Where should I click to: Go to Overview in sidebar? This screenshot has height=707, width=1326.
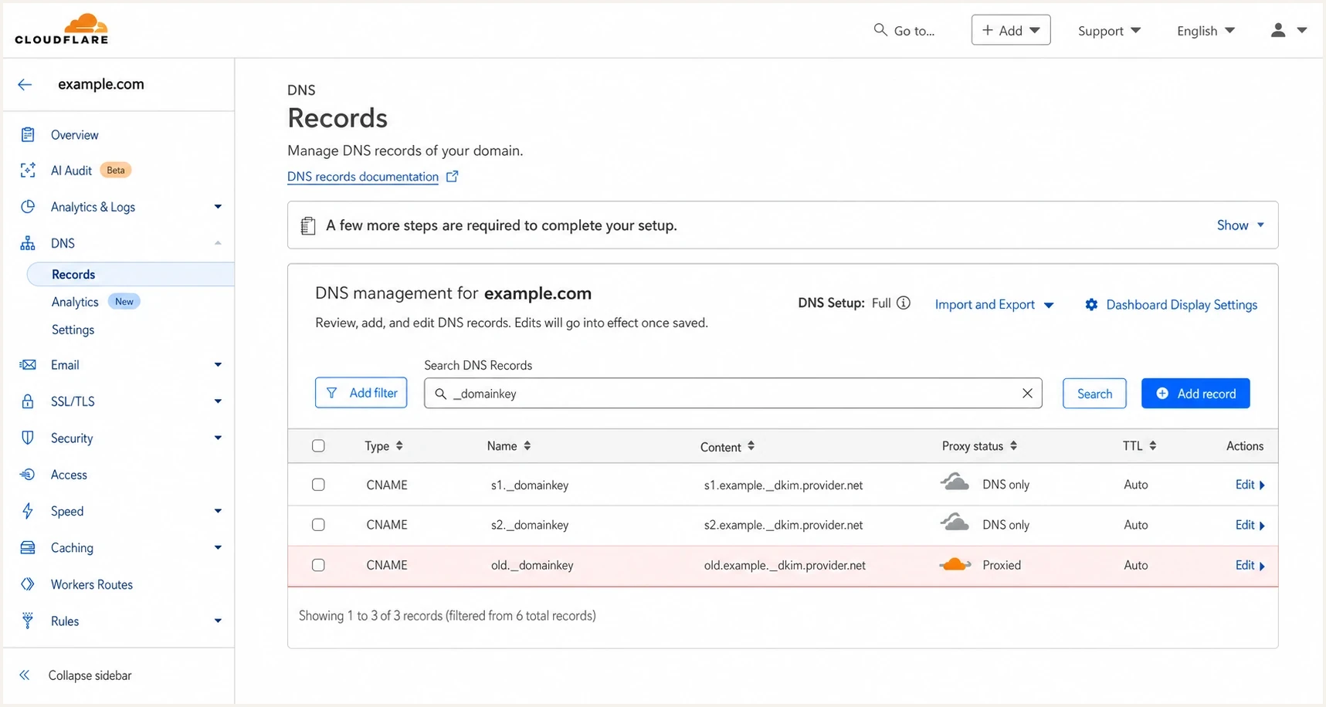[74, 135]
